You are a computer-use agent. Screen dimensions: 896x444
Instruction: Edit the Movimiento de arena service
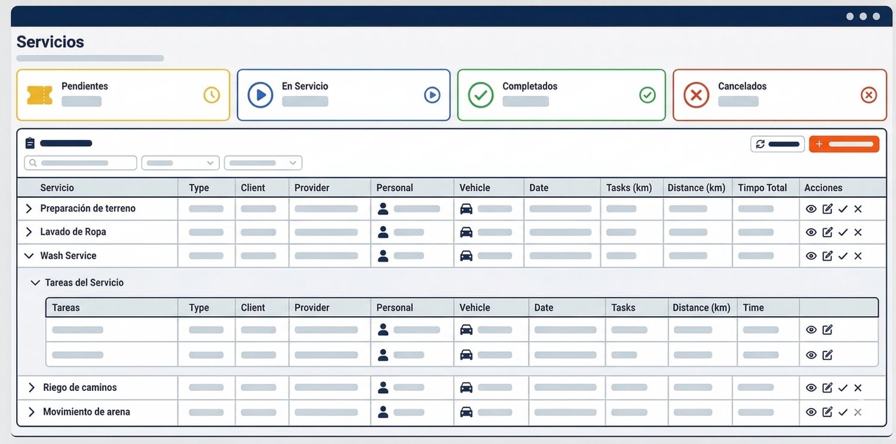tap(827, 412)
